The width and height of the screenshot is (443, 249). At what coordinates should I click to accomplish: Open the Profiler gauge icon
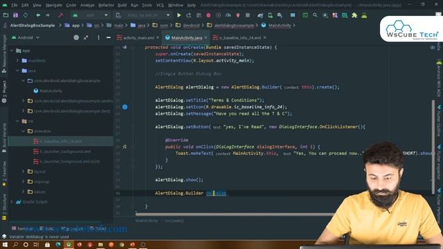(x=228, y=15)
